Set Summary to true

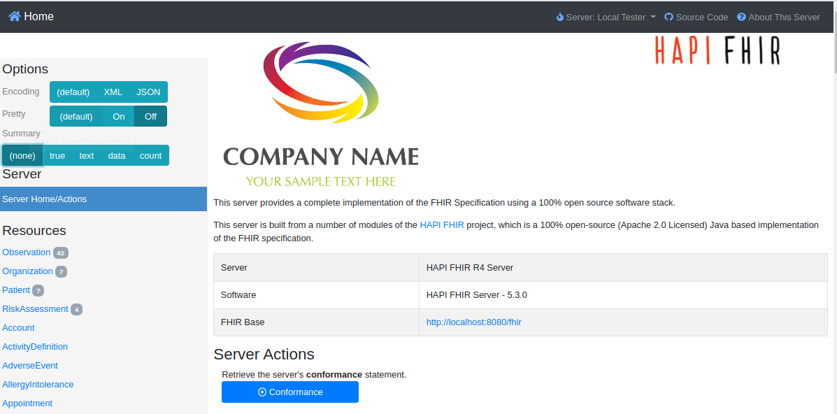click(x=57, y=155)
